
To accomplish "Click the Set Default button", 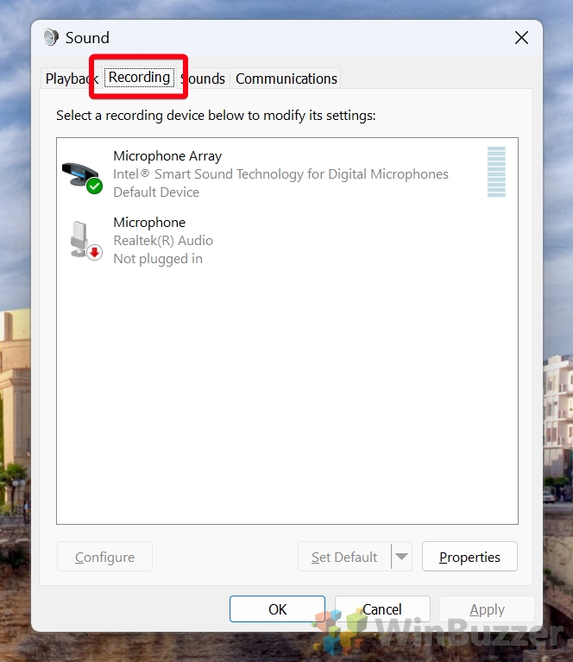I will (x=344, y=557).
